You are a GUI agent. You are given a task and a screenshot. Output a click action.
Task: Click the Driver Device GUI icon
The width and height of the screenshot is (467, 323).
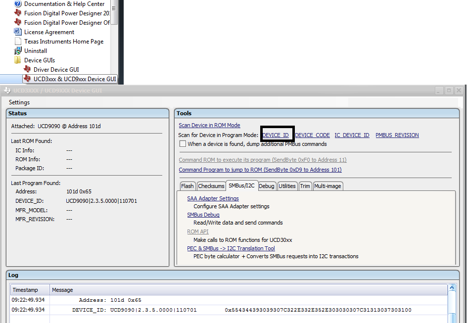tap(27, 69)
